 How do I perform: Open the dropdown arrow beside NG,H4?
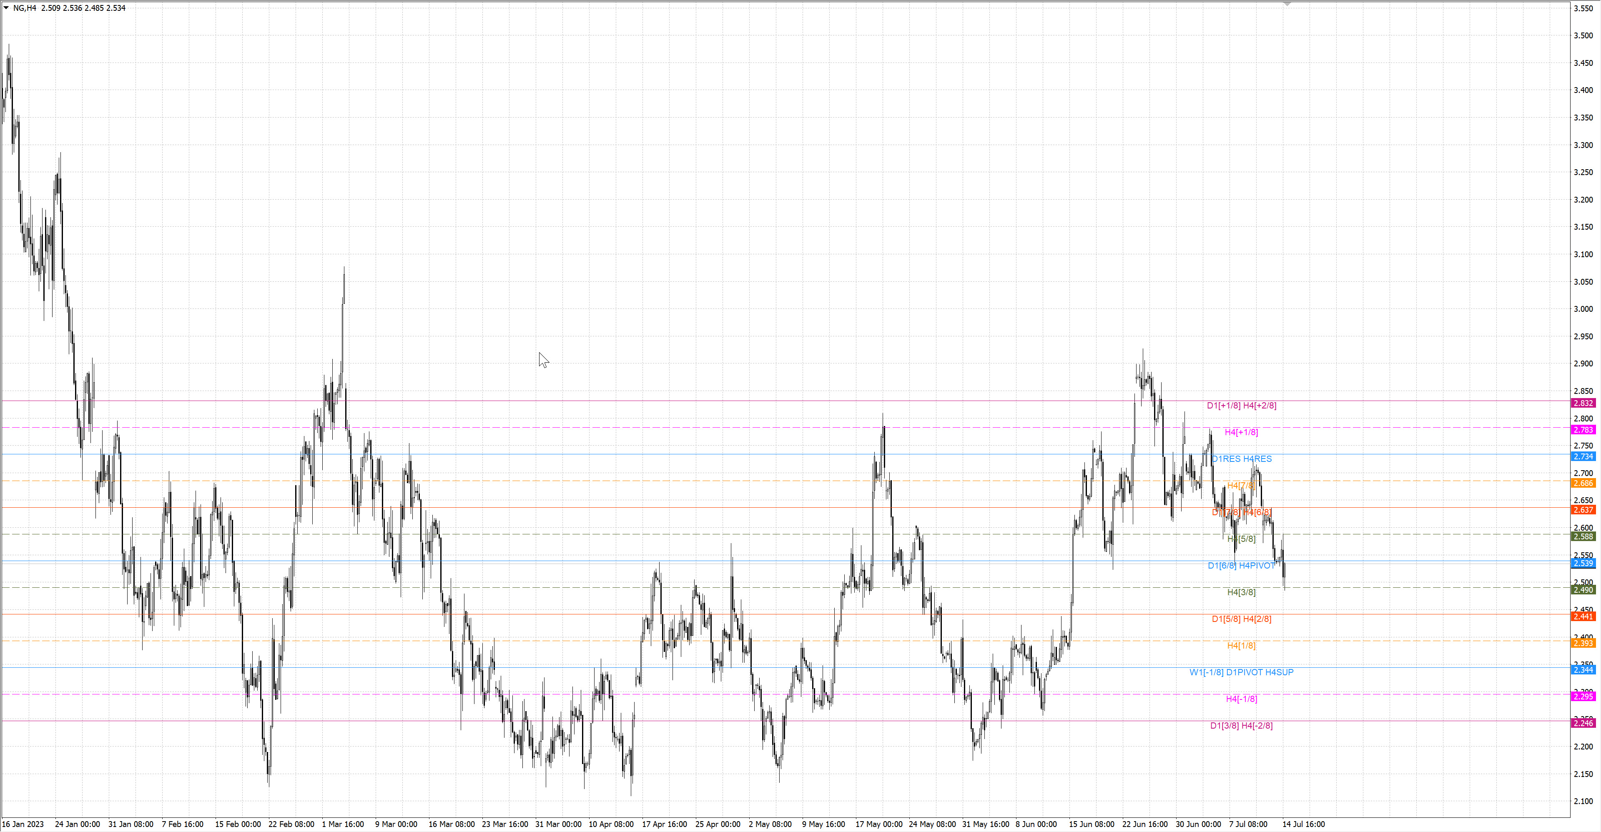coord(6,8)
